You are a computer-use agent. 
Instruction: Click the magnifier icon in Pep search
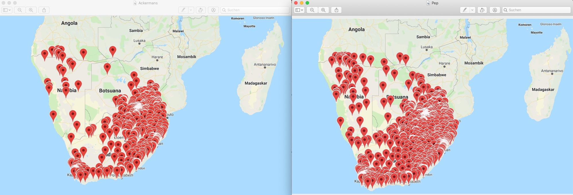click(x=506, y=10)
